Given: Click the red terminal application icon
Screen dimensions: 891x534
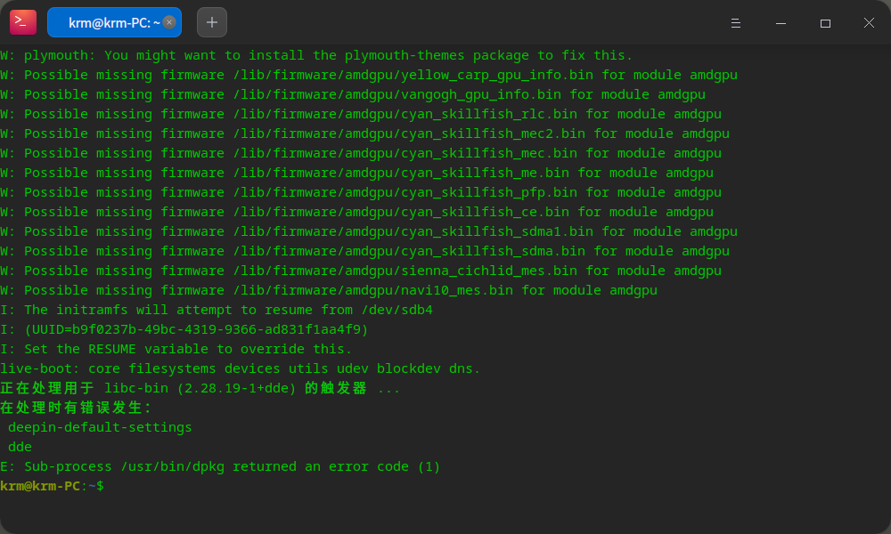Looking at the screenshot, I should point(22,22).
